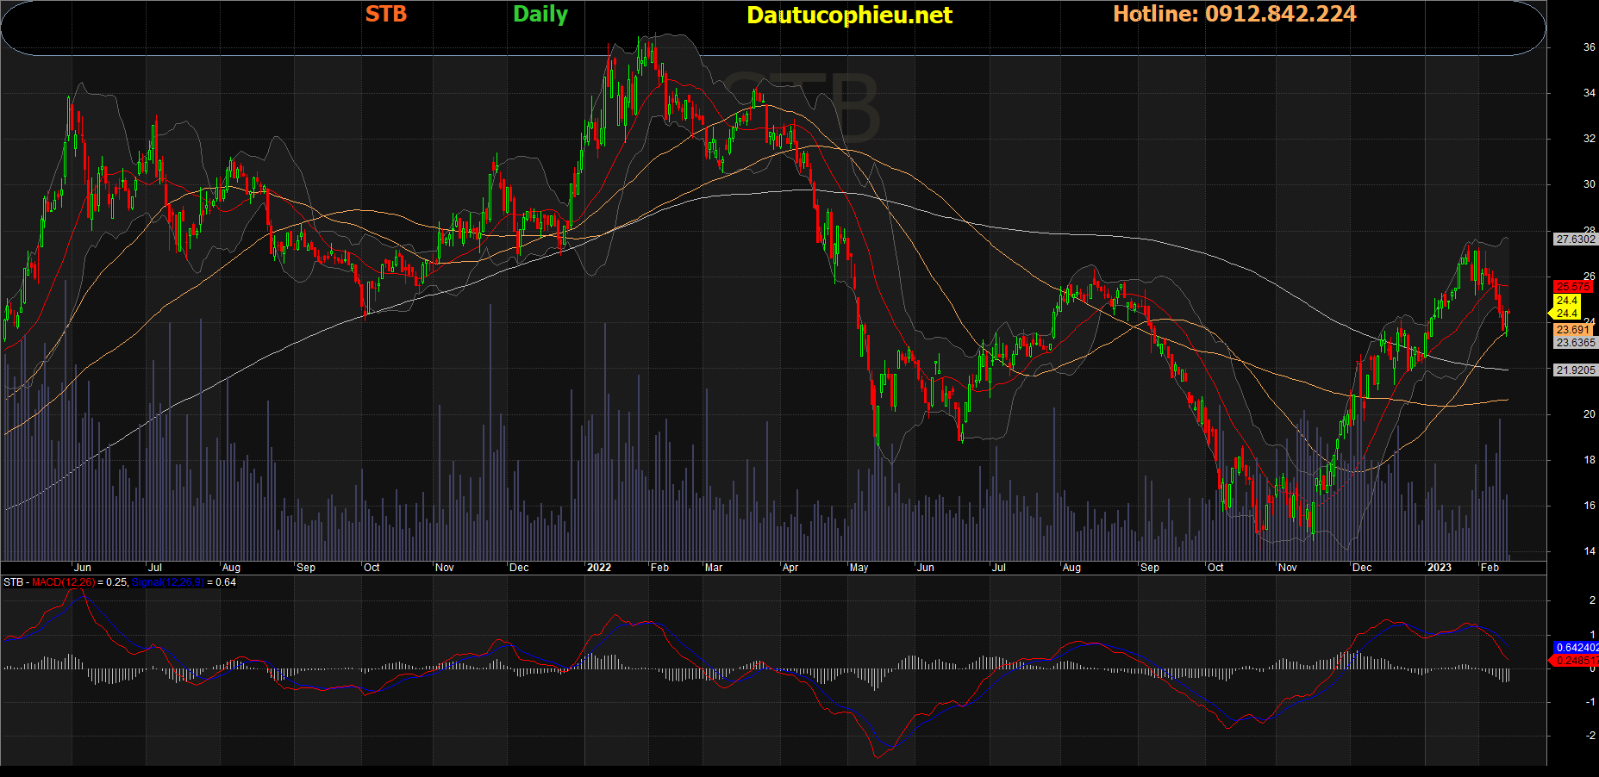Click the May label on the date axis
Screen dimensions: 1599x777
point(859,568)
